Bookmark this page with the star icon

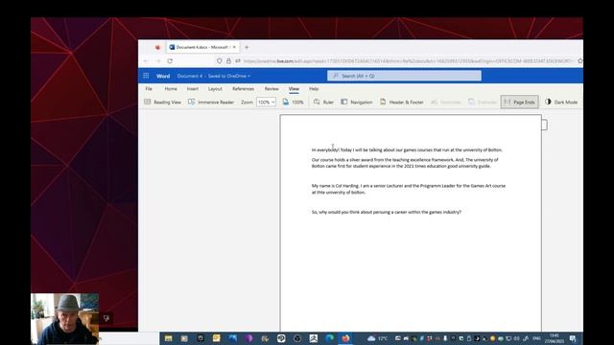579,61
